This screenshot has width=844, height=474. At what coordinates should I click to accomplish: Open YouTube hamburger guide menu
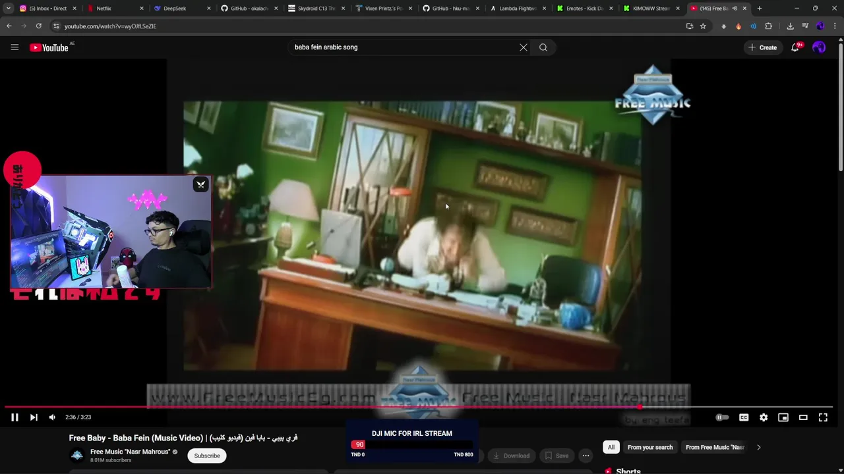tap(15, 47)
